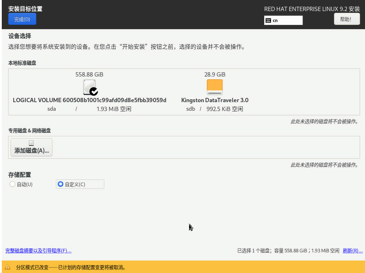365x273 pixels.
Task: Click the 558.88 GiB capacity label
Action: 89,74
